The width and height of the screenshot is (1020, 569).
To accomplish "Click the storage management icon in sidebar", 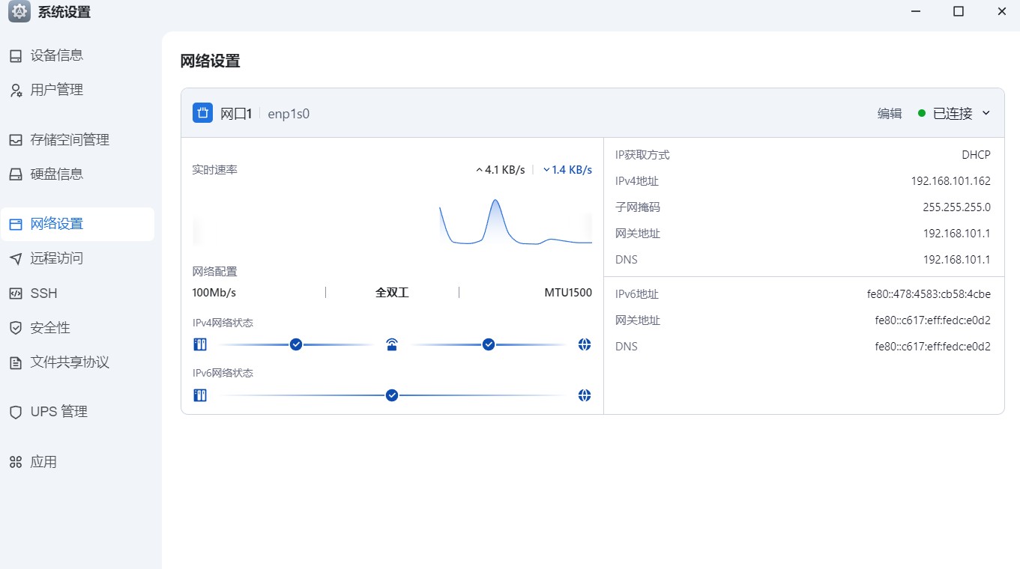I will point(16,140).
